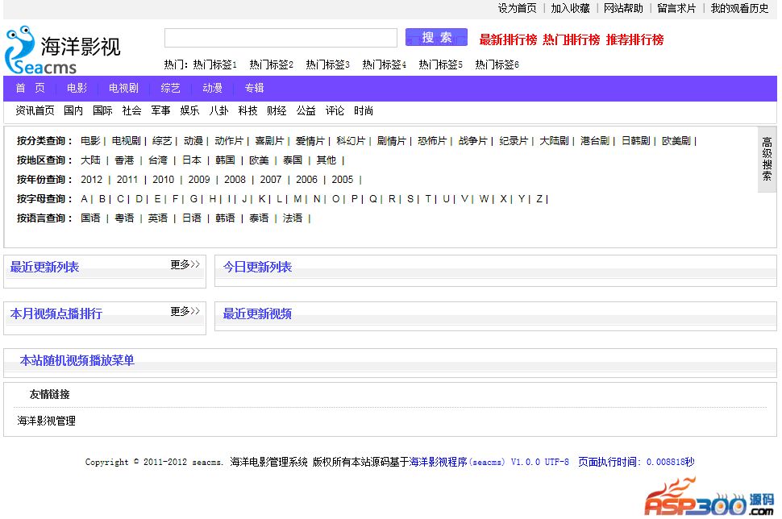This screenshot has width=782, height=519.
Task: Open 电影 in main navigation bar
Action: [77, 88]
